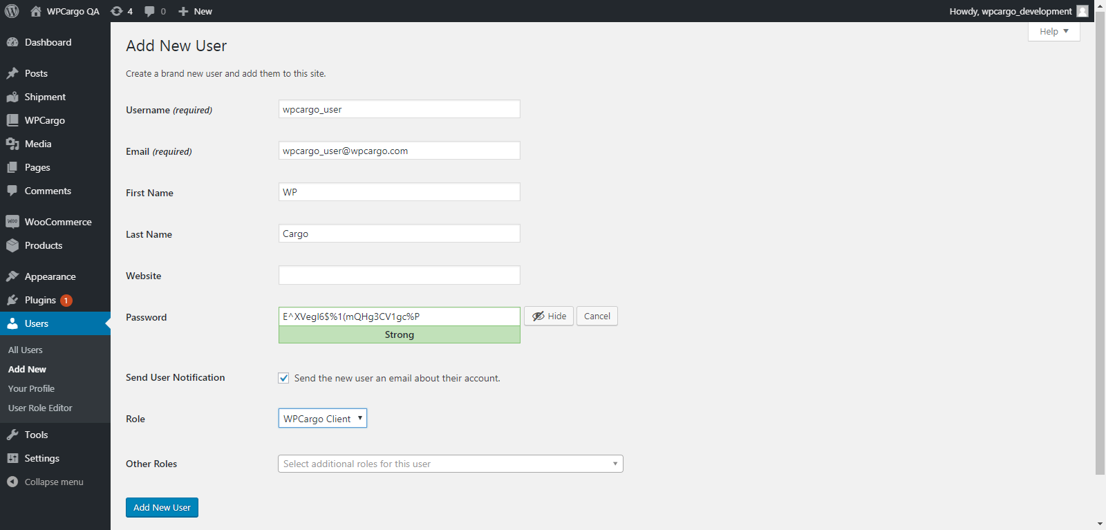Viewport: 1106px width, 530px height.
Task: Open the Tools menu item
Action: pyautogui.click(x=55, y=435)
